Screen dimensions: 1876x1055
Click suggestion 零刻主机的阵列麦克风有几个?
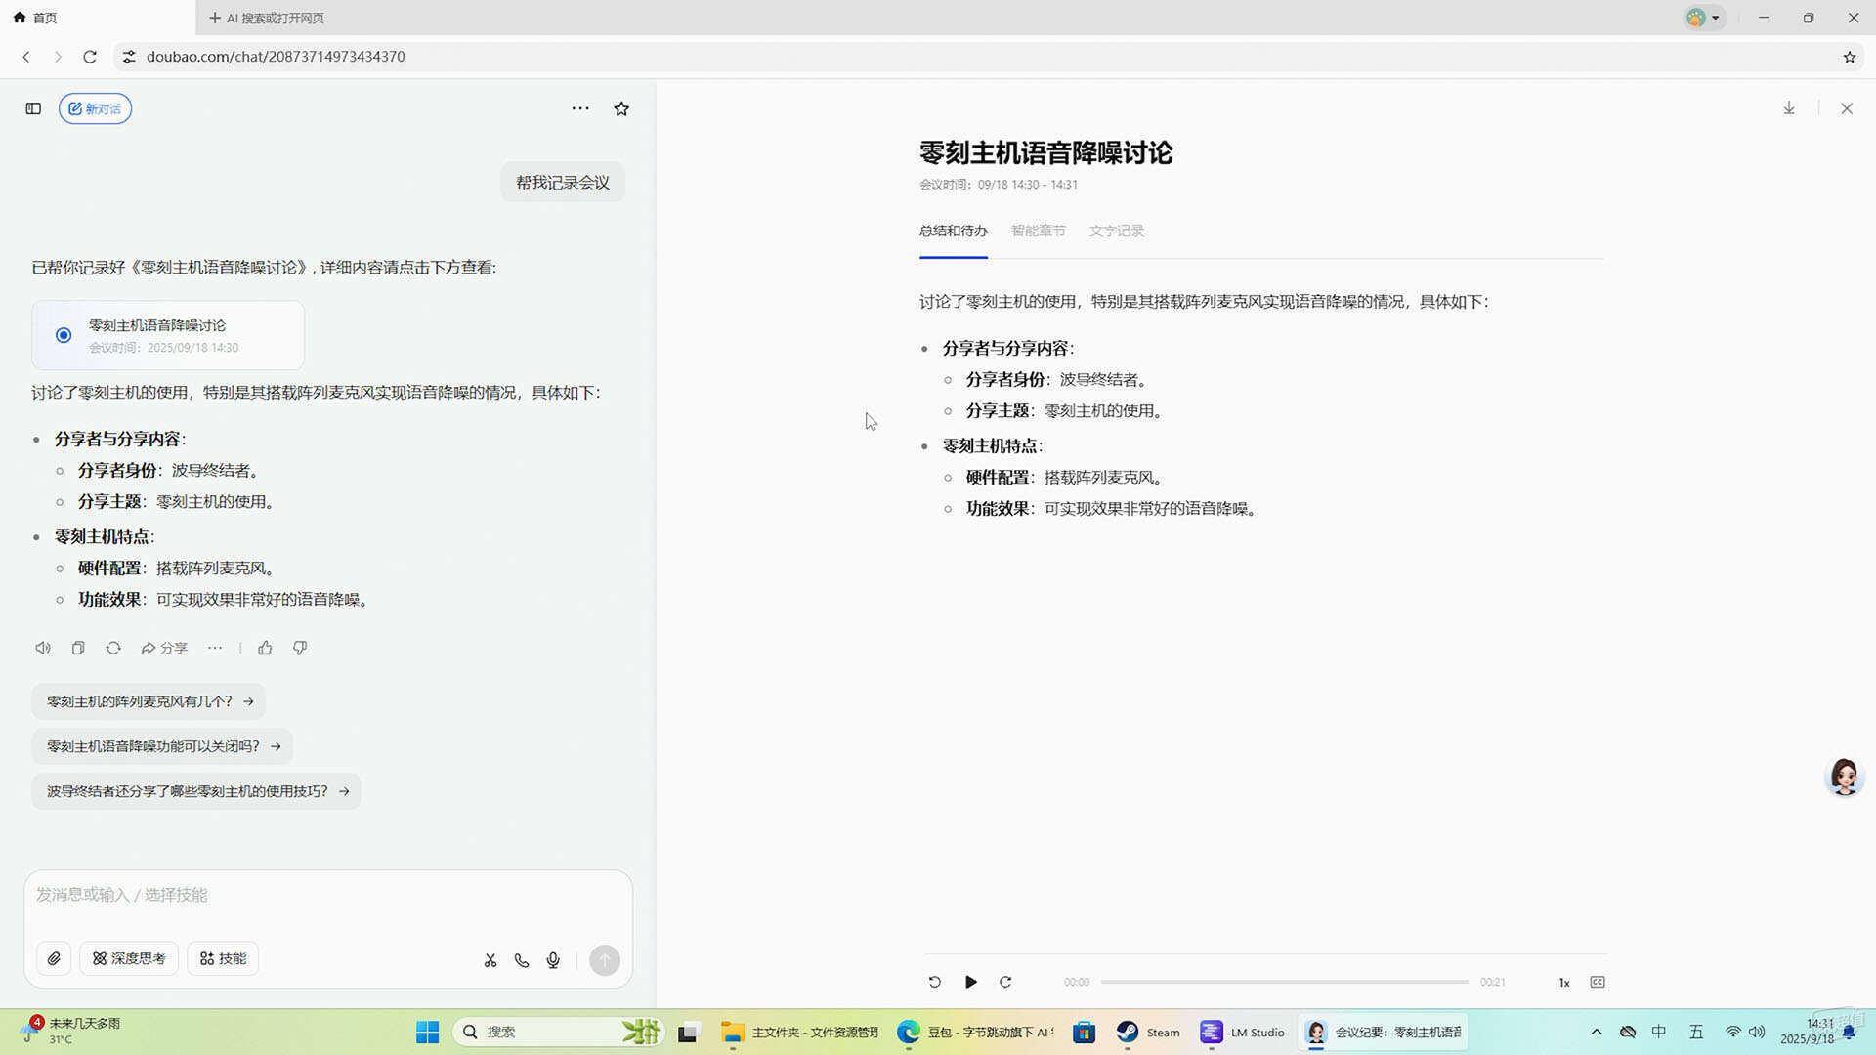coord(149,701)
